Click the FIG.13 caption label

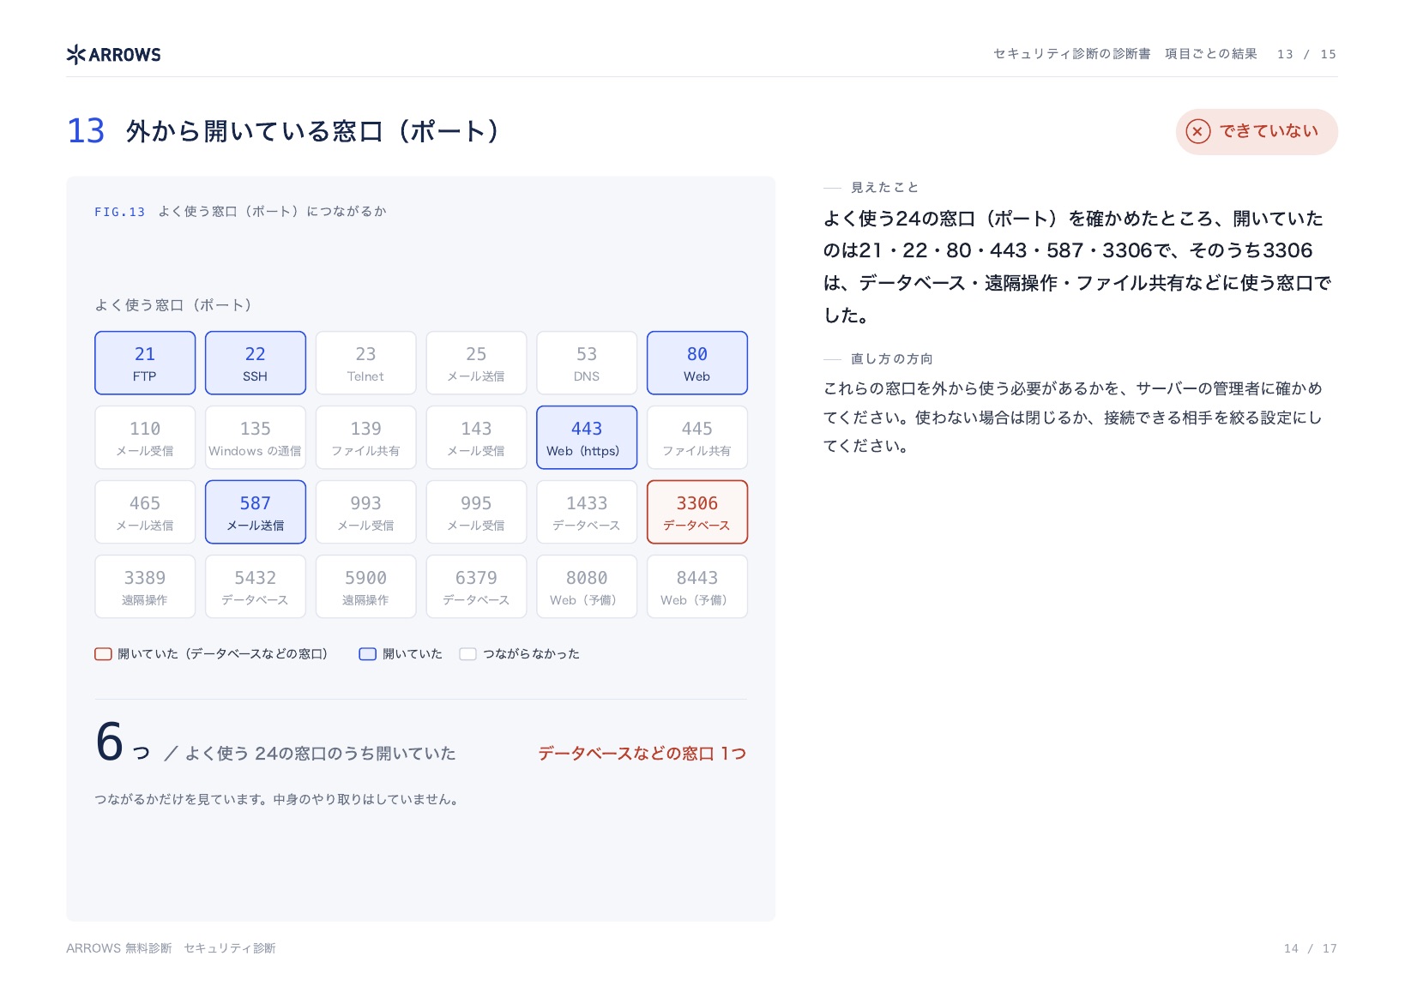point(119,212)
